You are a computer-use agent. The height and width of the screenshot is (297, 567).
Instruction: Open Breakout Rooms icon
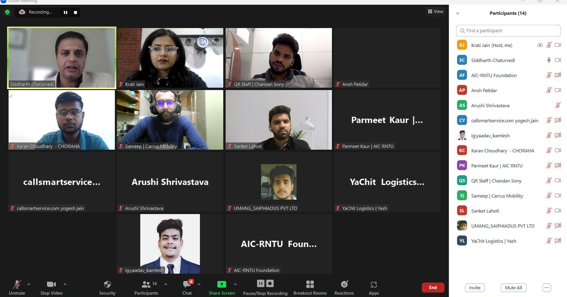click(310, 284)
